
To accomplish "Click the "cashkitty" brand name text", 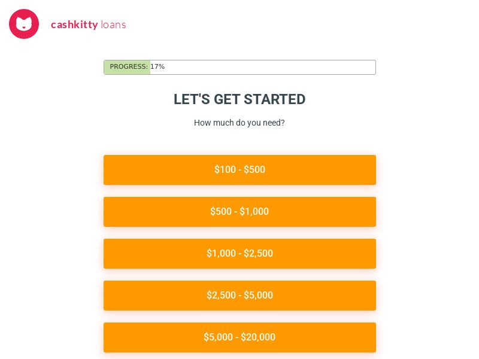I will coord(74,25).
